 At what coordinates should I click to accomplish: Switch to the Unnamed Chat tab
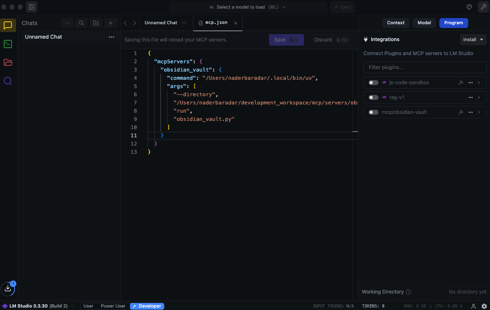(161, 23)
